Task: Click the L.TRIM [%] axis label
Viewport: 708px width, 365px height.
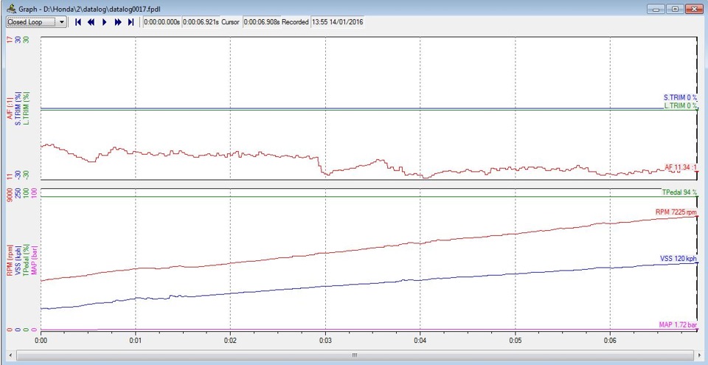Action: click(27, 109)
